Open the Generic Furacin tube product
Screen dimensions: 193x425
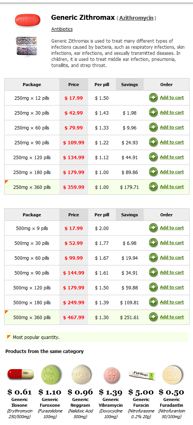pyautogui.click(x=142, y=375)
